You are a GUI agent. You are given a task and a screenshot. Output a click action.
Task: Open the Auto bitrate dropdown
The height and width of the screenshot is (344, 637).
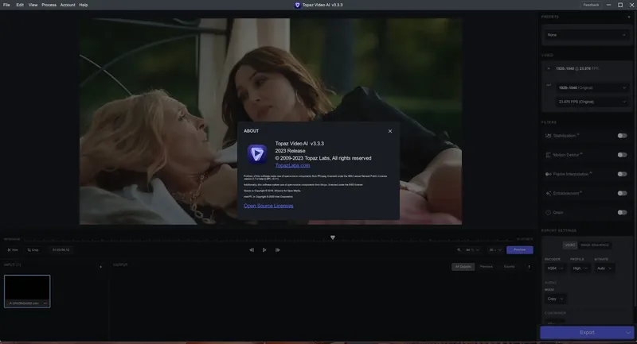pyautogui.click(x=604, y=269)
